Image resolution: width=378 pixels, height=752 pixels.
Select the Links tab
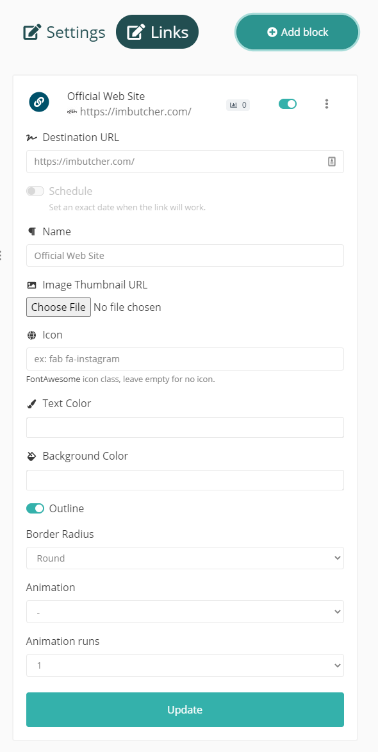point(157,32)
